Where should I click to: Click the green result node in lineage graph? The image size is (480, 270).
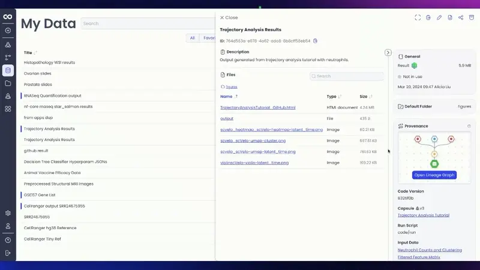(x=434, y=164)
